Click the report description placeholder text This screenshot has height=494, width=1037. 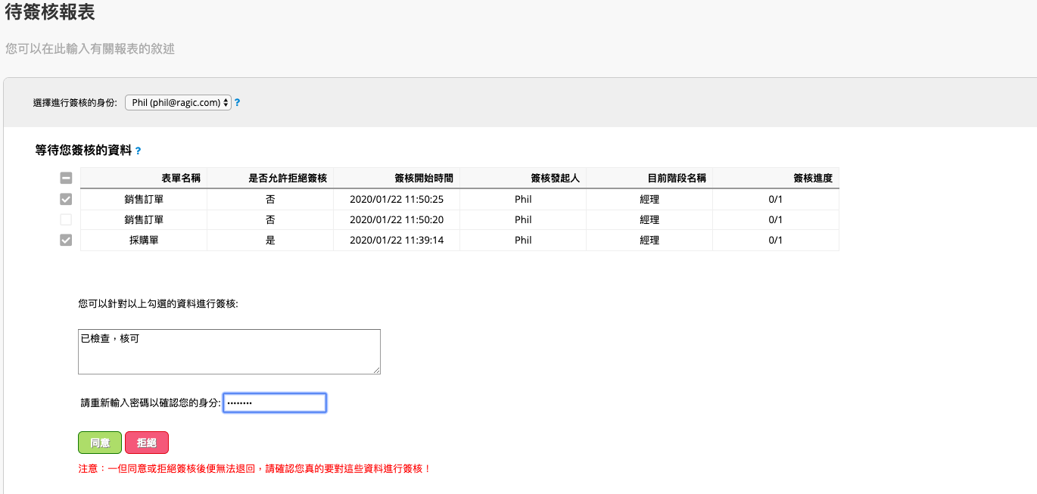(90, 48)
